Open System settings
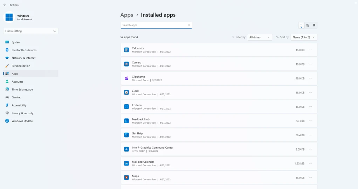The width and height of the screenshot is (358, 189). point(31,42)
